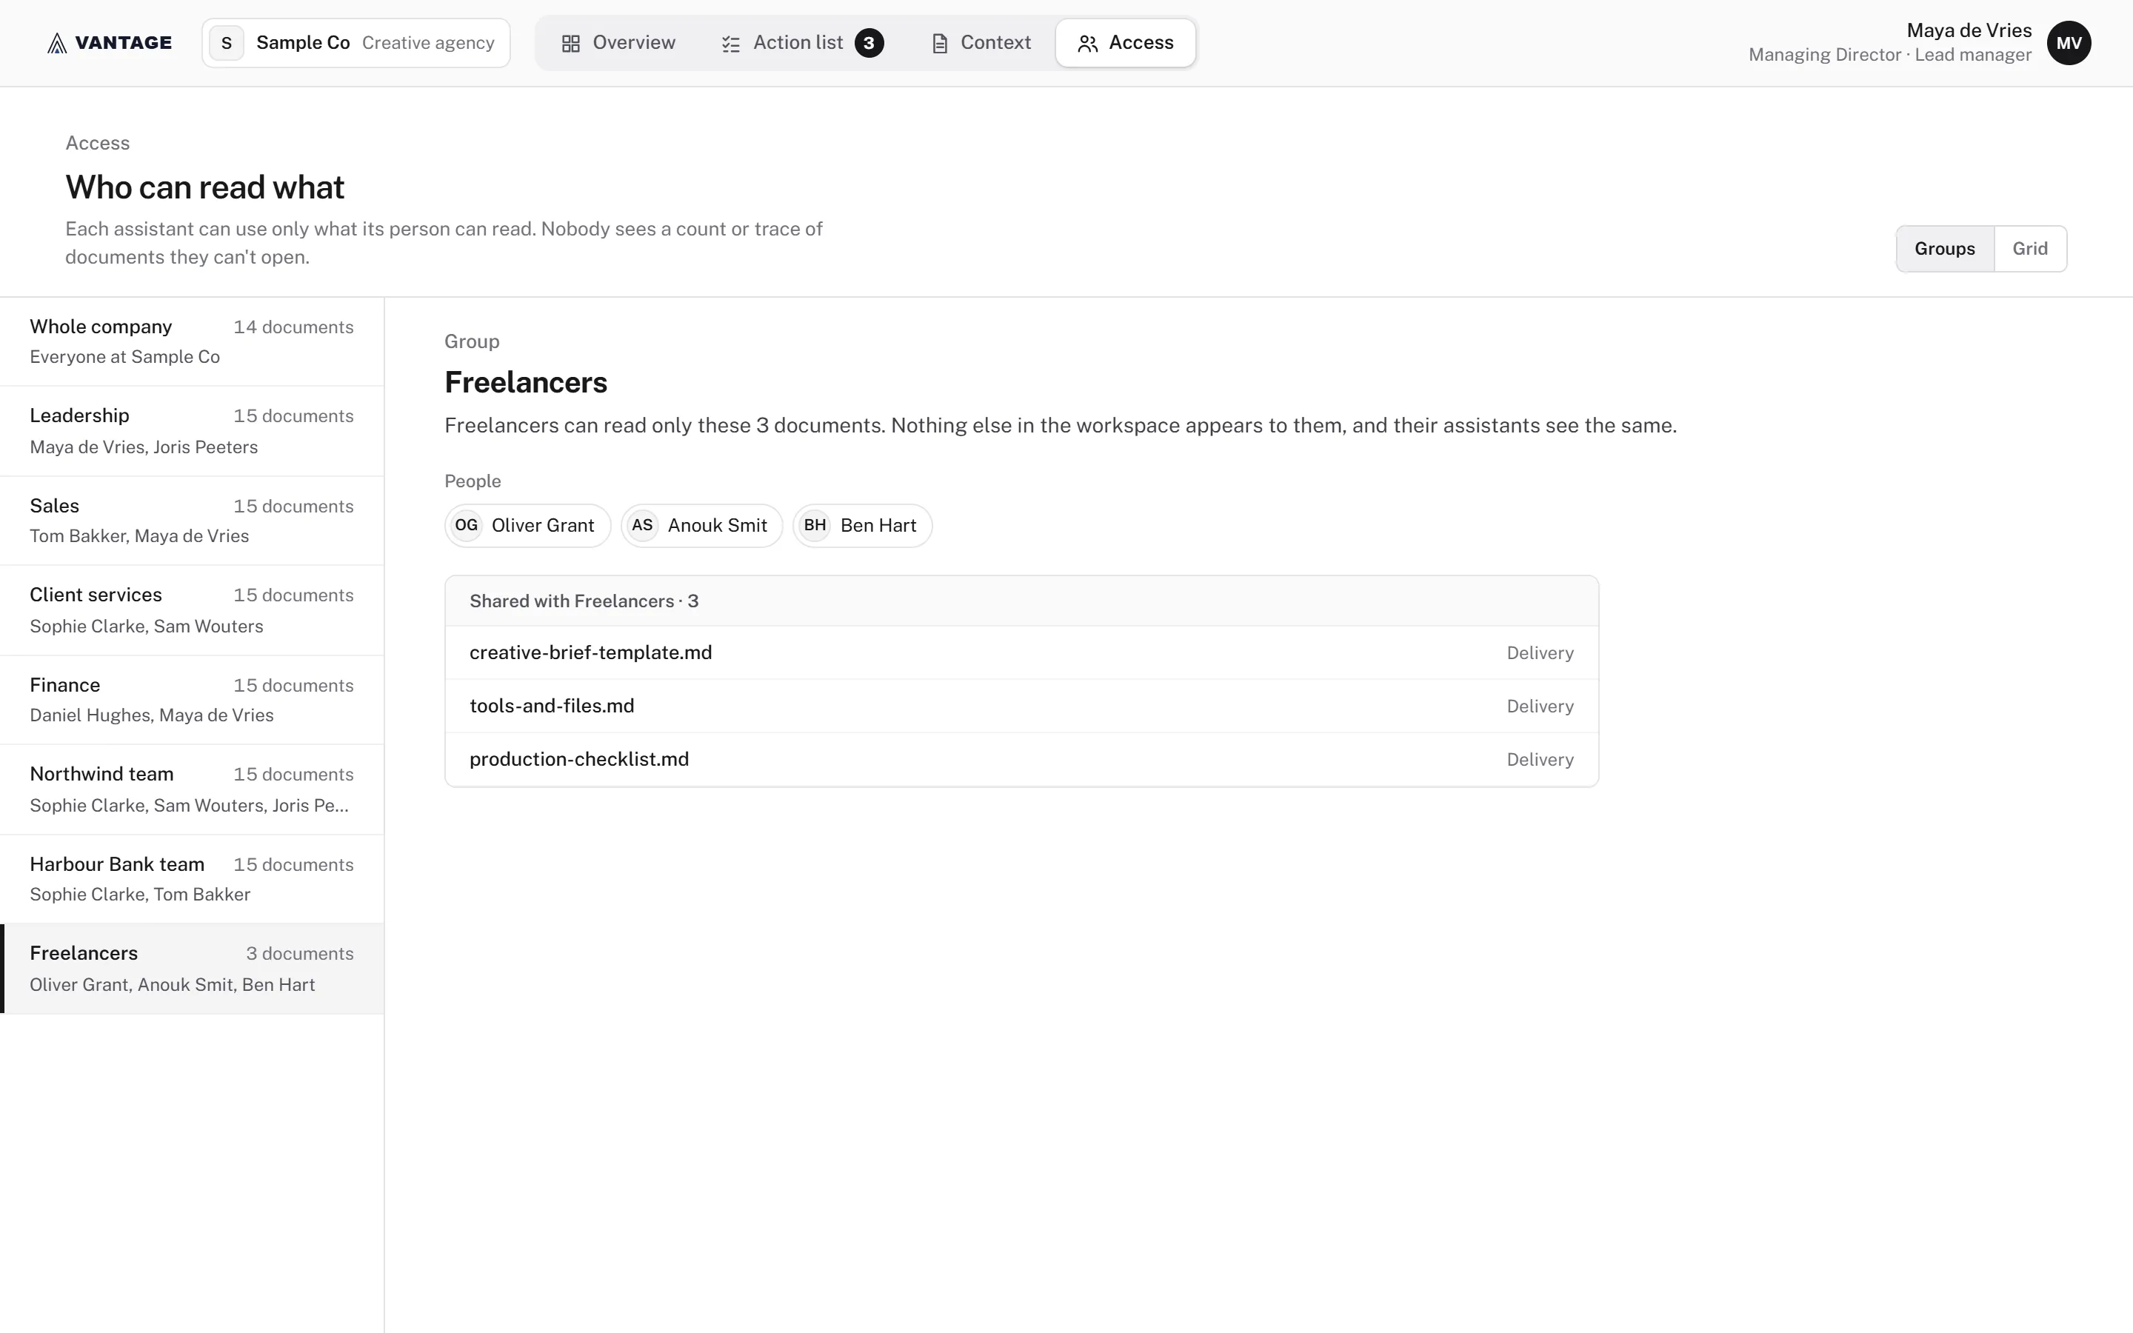This screenshot has height=1333, width=2133.
Task: Click the Overview grid icon
Action: 571,43
